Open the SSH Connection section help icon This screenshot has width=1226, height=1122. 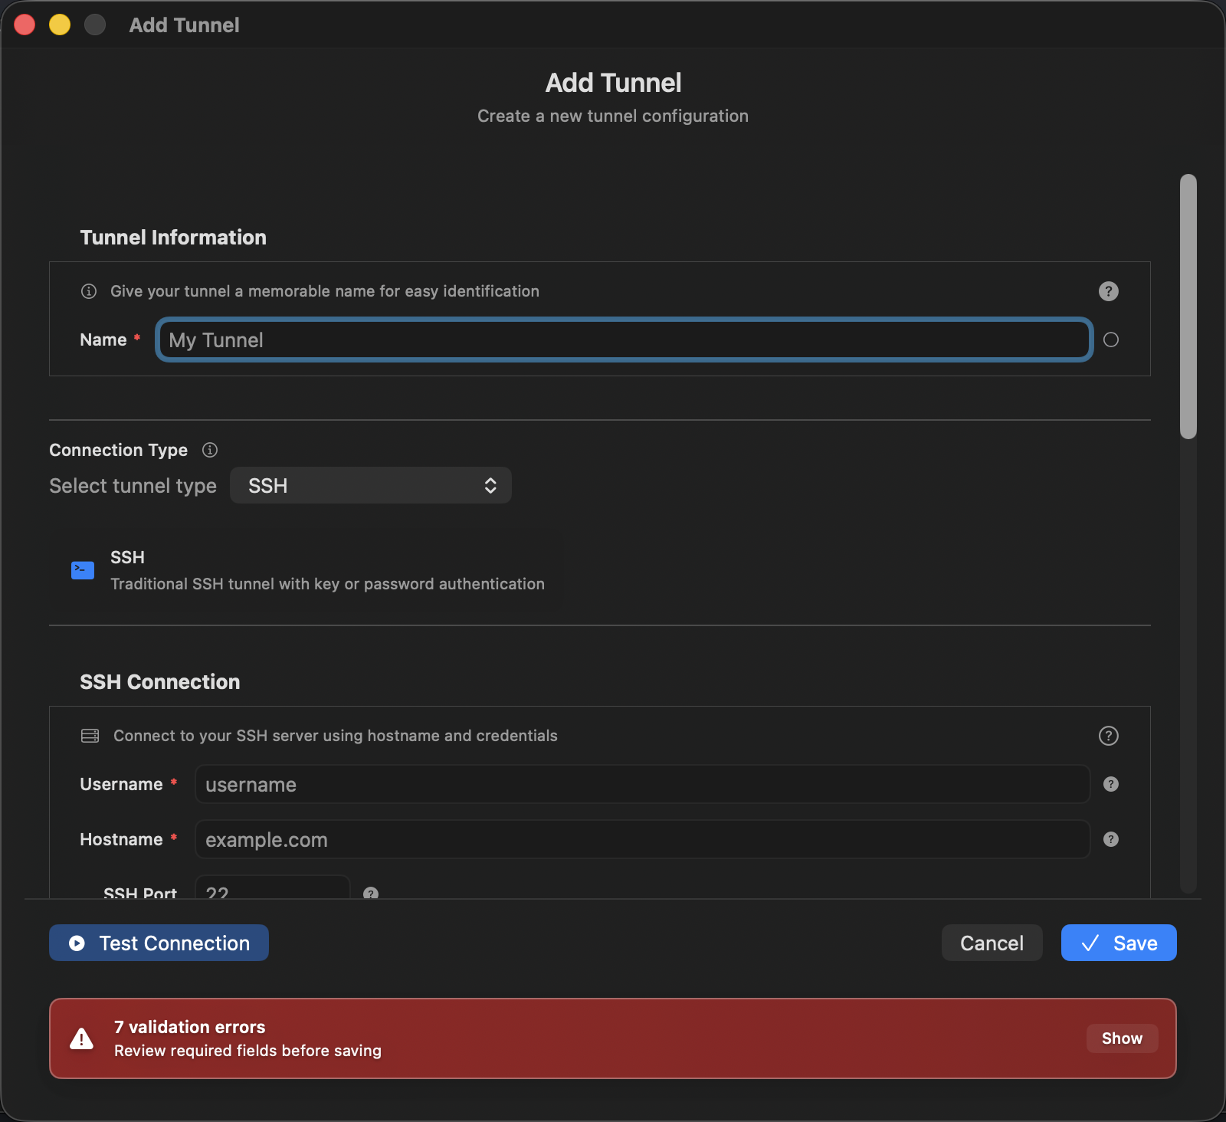pyautogui.click(x=1108, y=736)
